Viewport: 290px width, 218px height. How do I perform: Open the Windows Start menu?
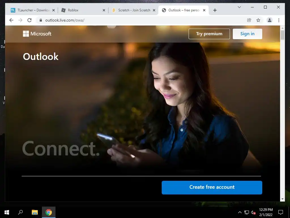coord(7,212)
